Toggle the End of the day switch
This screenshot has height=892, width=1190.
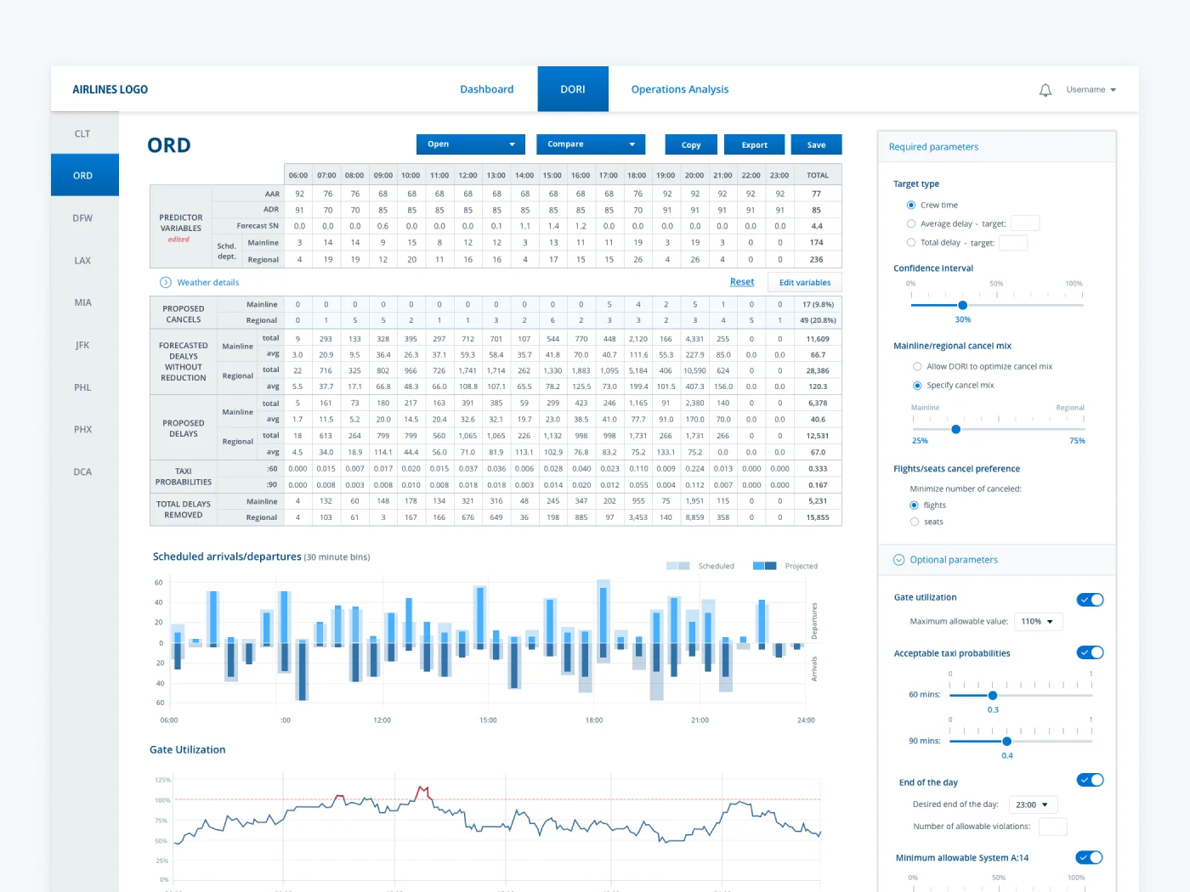coord(1090,780)
